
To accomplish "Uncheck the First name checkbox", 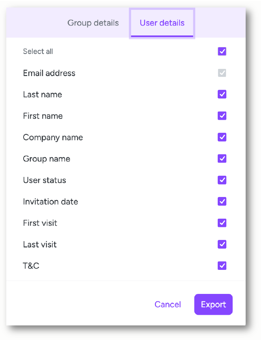I will [x=222, y=116].
